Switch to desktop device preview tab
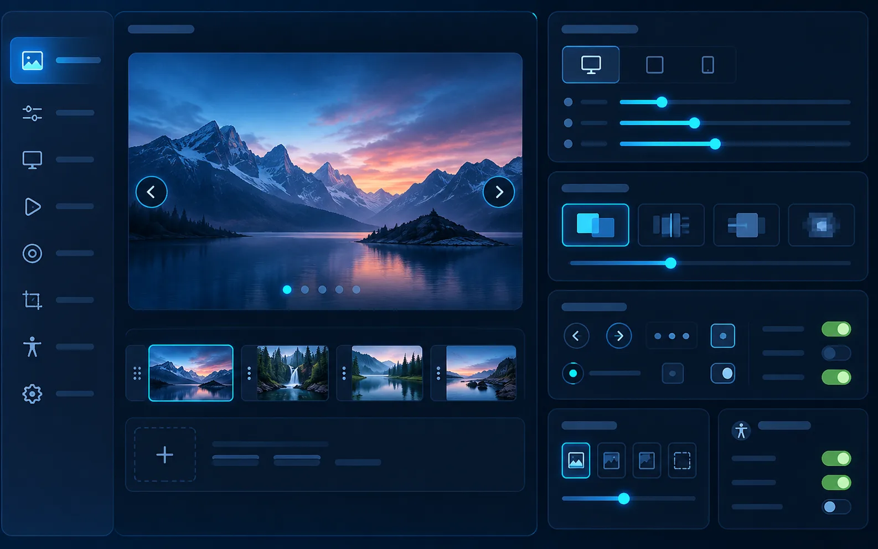This screenshot has width=878, height=549. coord(591,65)
